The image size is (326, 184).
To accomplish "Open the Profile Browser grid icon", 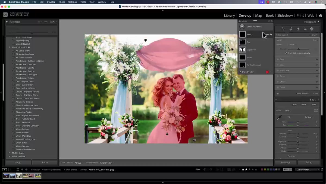I will [316, 111].
